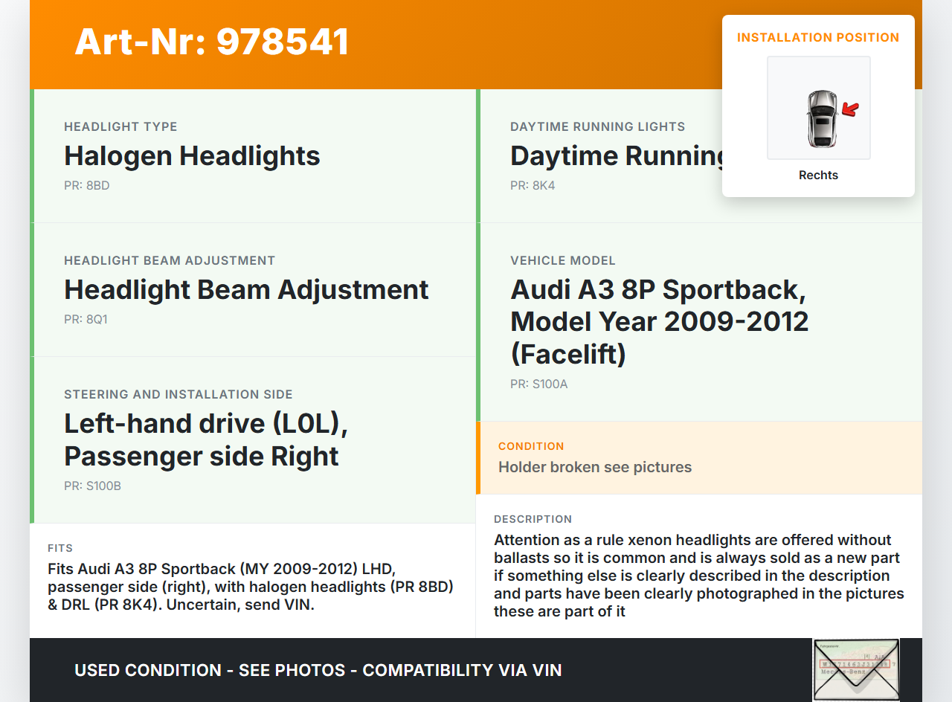Select 'Holder broken see pictures' text
Screen dimensions: 952x702
tap(595, 467)
